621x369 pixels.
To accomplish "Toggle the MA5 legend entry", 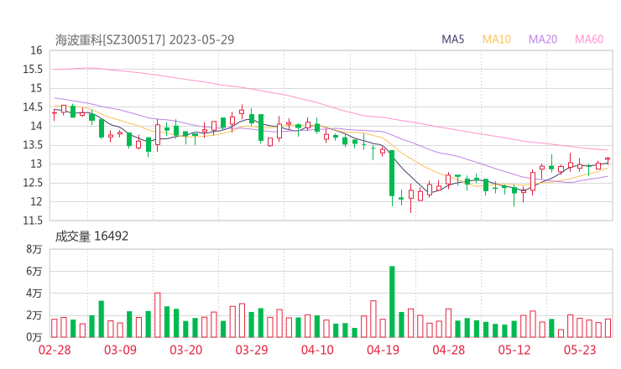I will pyautogui.click(x=452, y=39).
